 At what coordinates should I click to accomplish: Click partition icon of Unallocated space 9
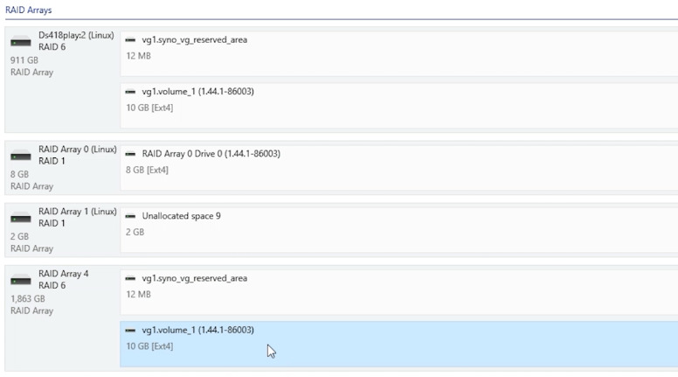[x=130, y=216]
